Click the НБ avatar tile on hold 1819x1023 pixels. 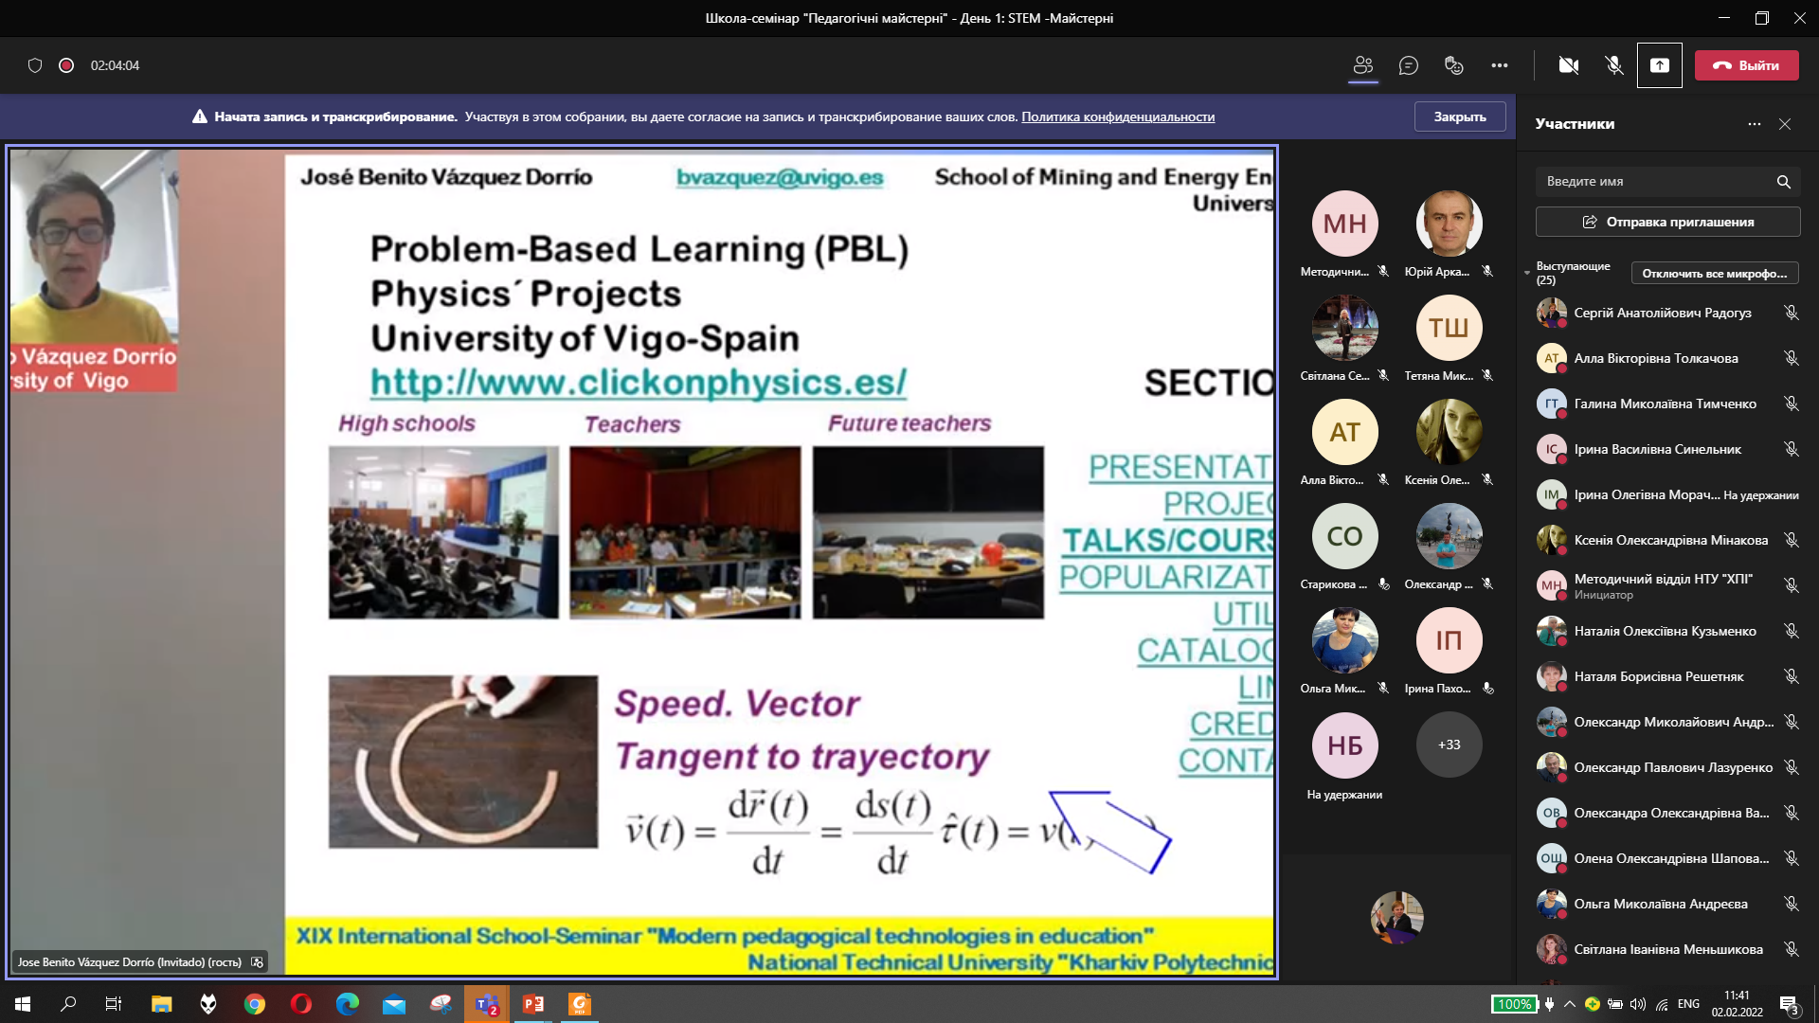coord(1344,745)
